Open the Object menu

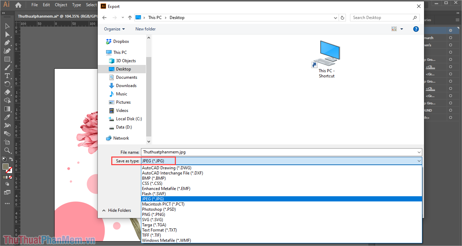(61, 5)
